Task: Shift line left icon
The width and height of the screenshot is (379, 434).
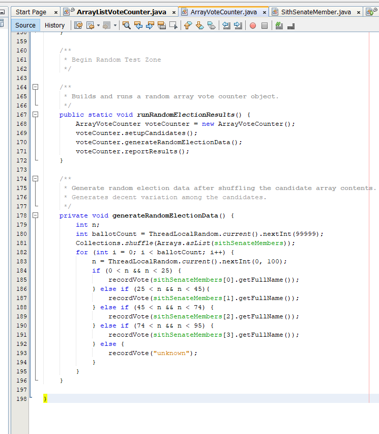Action: coord(226,25)
